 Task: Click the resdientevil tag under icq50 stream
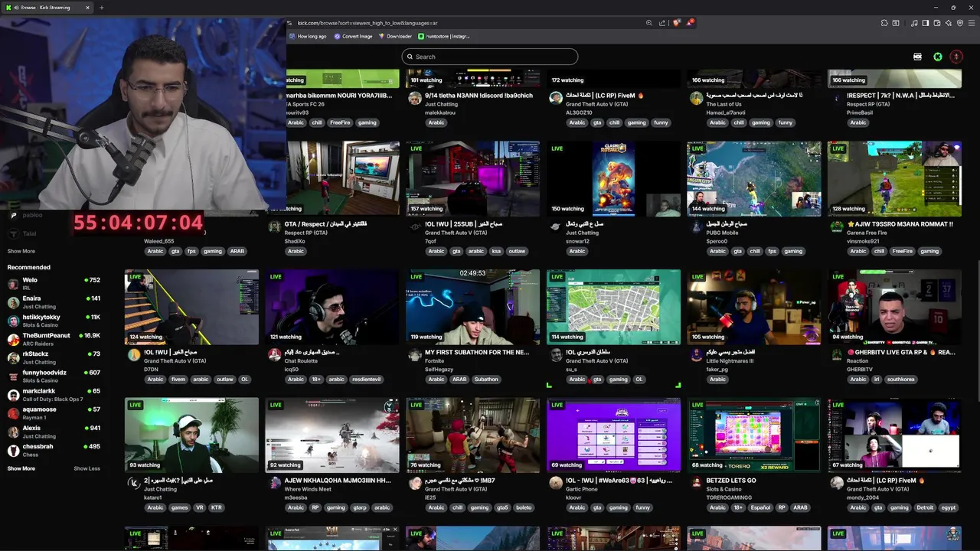[366, 380]
